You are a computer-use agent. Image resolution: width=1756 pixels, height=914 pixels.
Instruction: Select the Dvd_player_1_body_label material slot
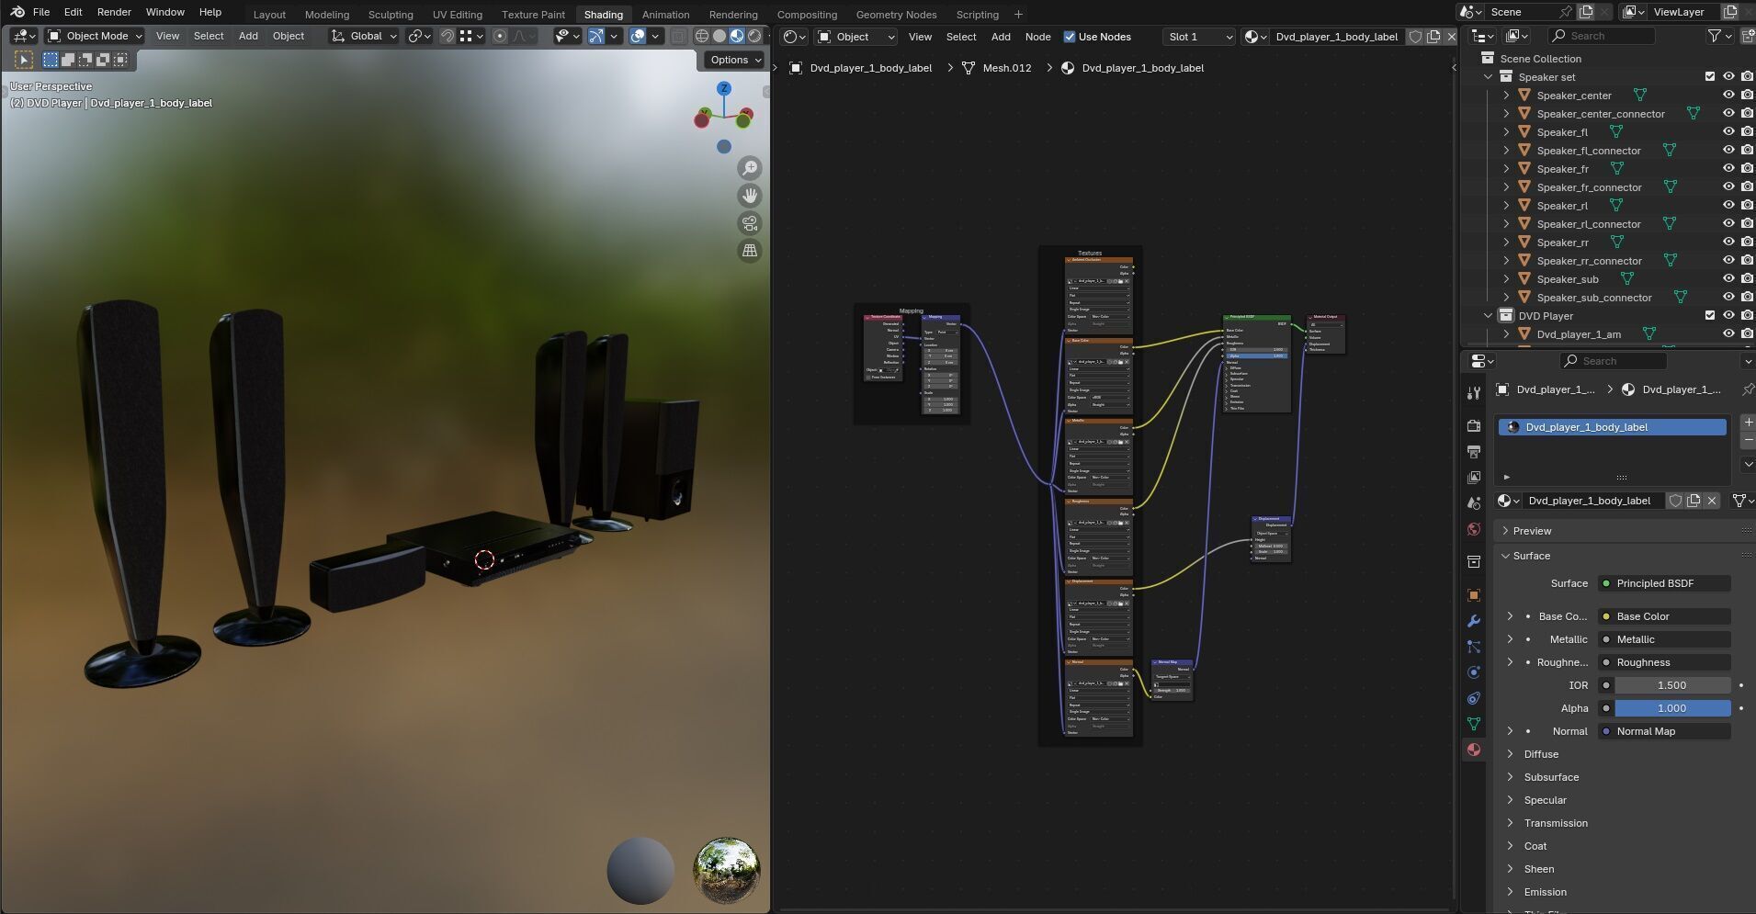point(1612,427)
